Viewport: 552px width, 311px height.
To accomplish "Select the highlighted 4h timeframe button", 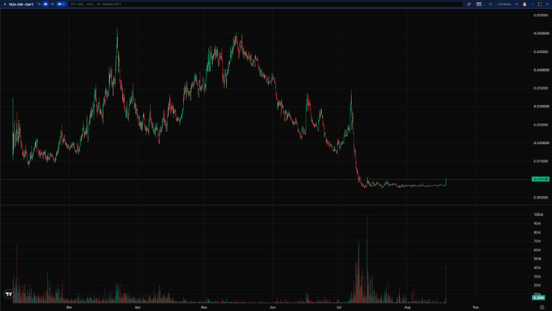I will (46, 4).
